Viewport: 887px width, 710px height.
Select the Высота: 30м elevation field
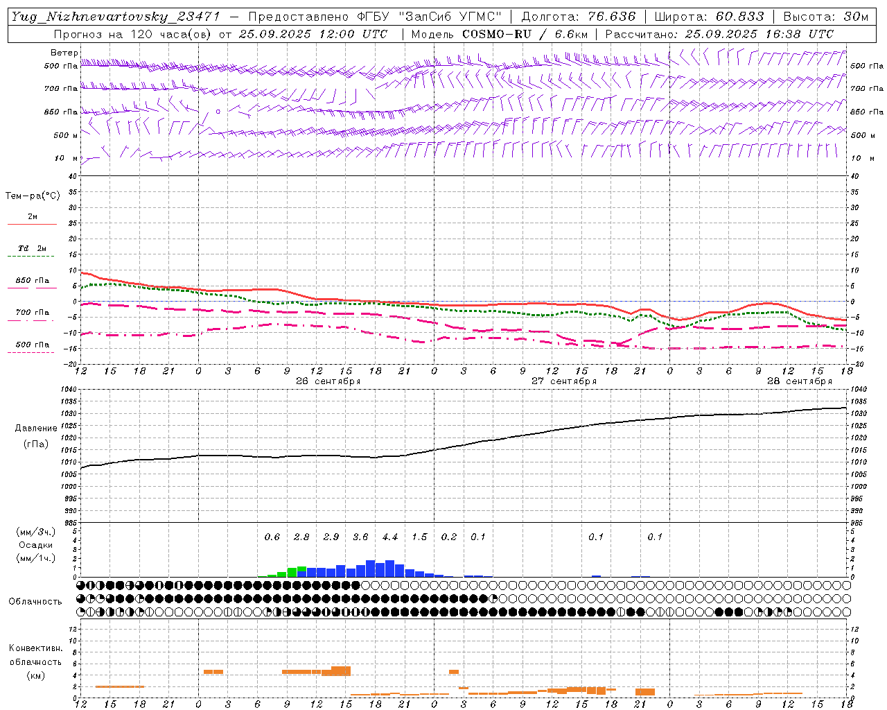click(826, 17)
